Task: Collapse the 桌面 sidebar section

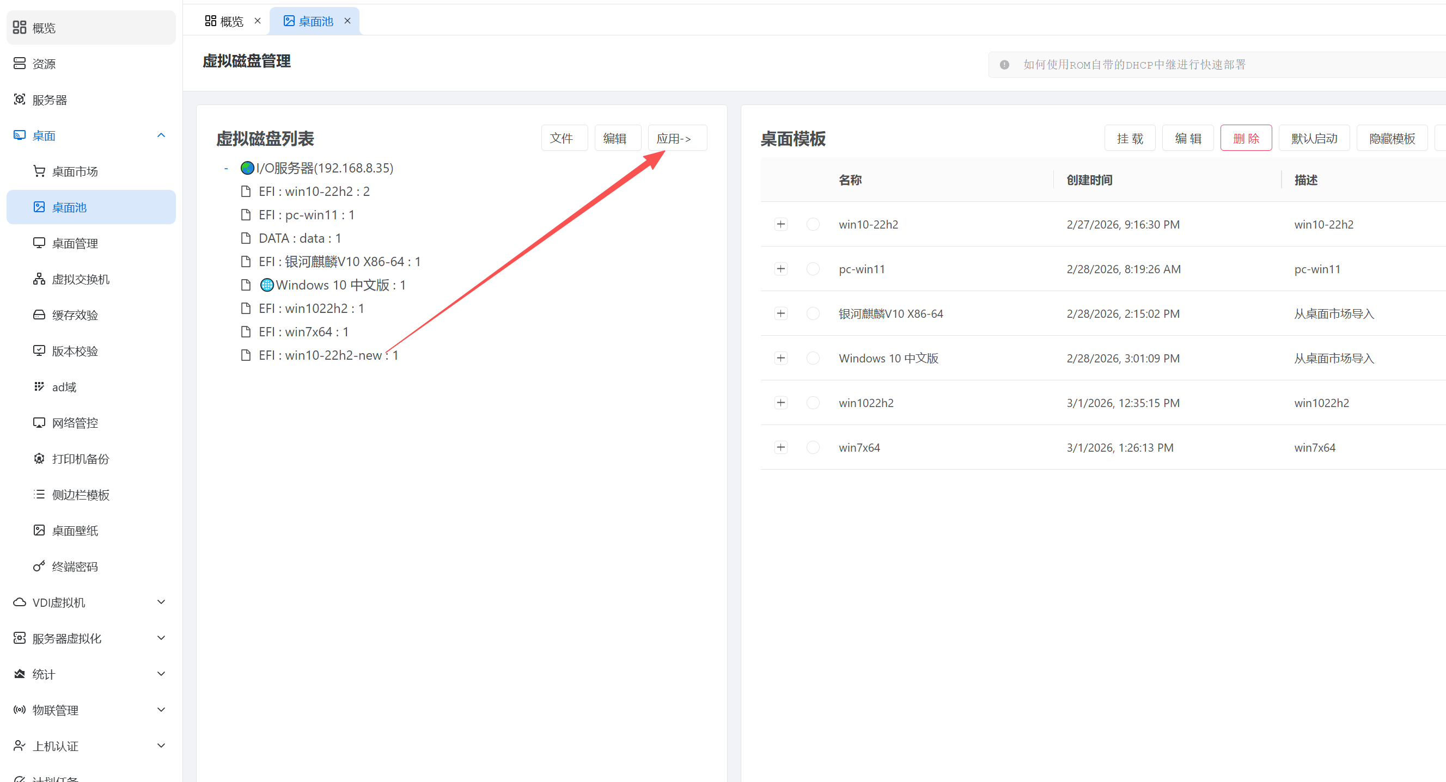Action: [x=161, y=135]
